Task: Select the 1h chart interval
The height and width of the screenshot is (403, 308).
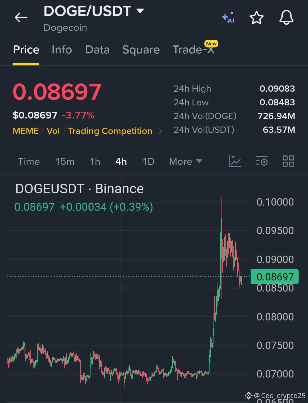Action: click(x=95, y=161)
